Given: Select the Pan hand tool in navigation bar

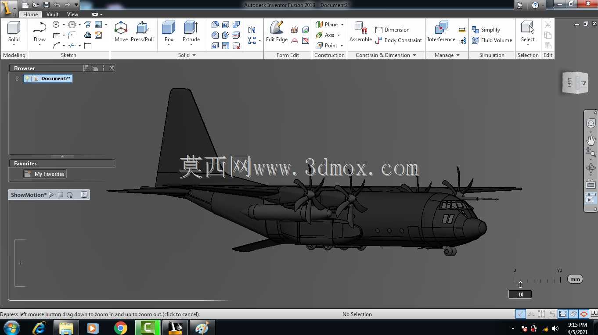Looking at the screenshot, I should (x=591, y=140).
